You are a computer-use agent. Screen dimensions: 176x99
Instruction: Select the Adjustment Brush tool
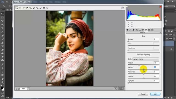(41, 8)
